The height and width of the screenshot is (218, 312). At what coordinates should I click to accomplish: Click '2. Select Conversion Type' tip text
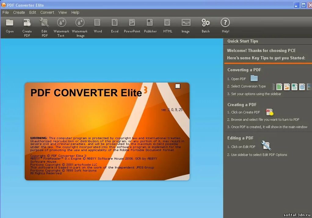click(247, 86)
